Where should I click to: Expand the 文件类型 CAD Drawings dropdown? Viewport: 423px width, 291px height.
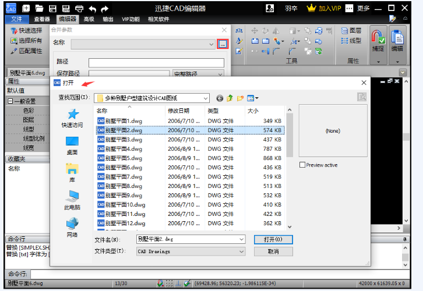[241, 251]
